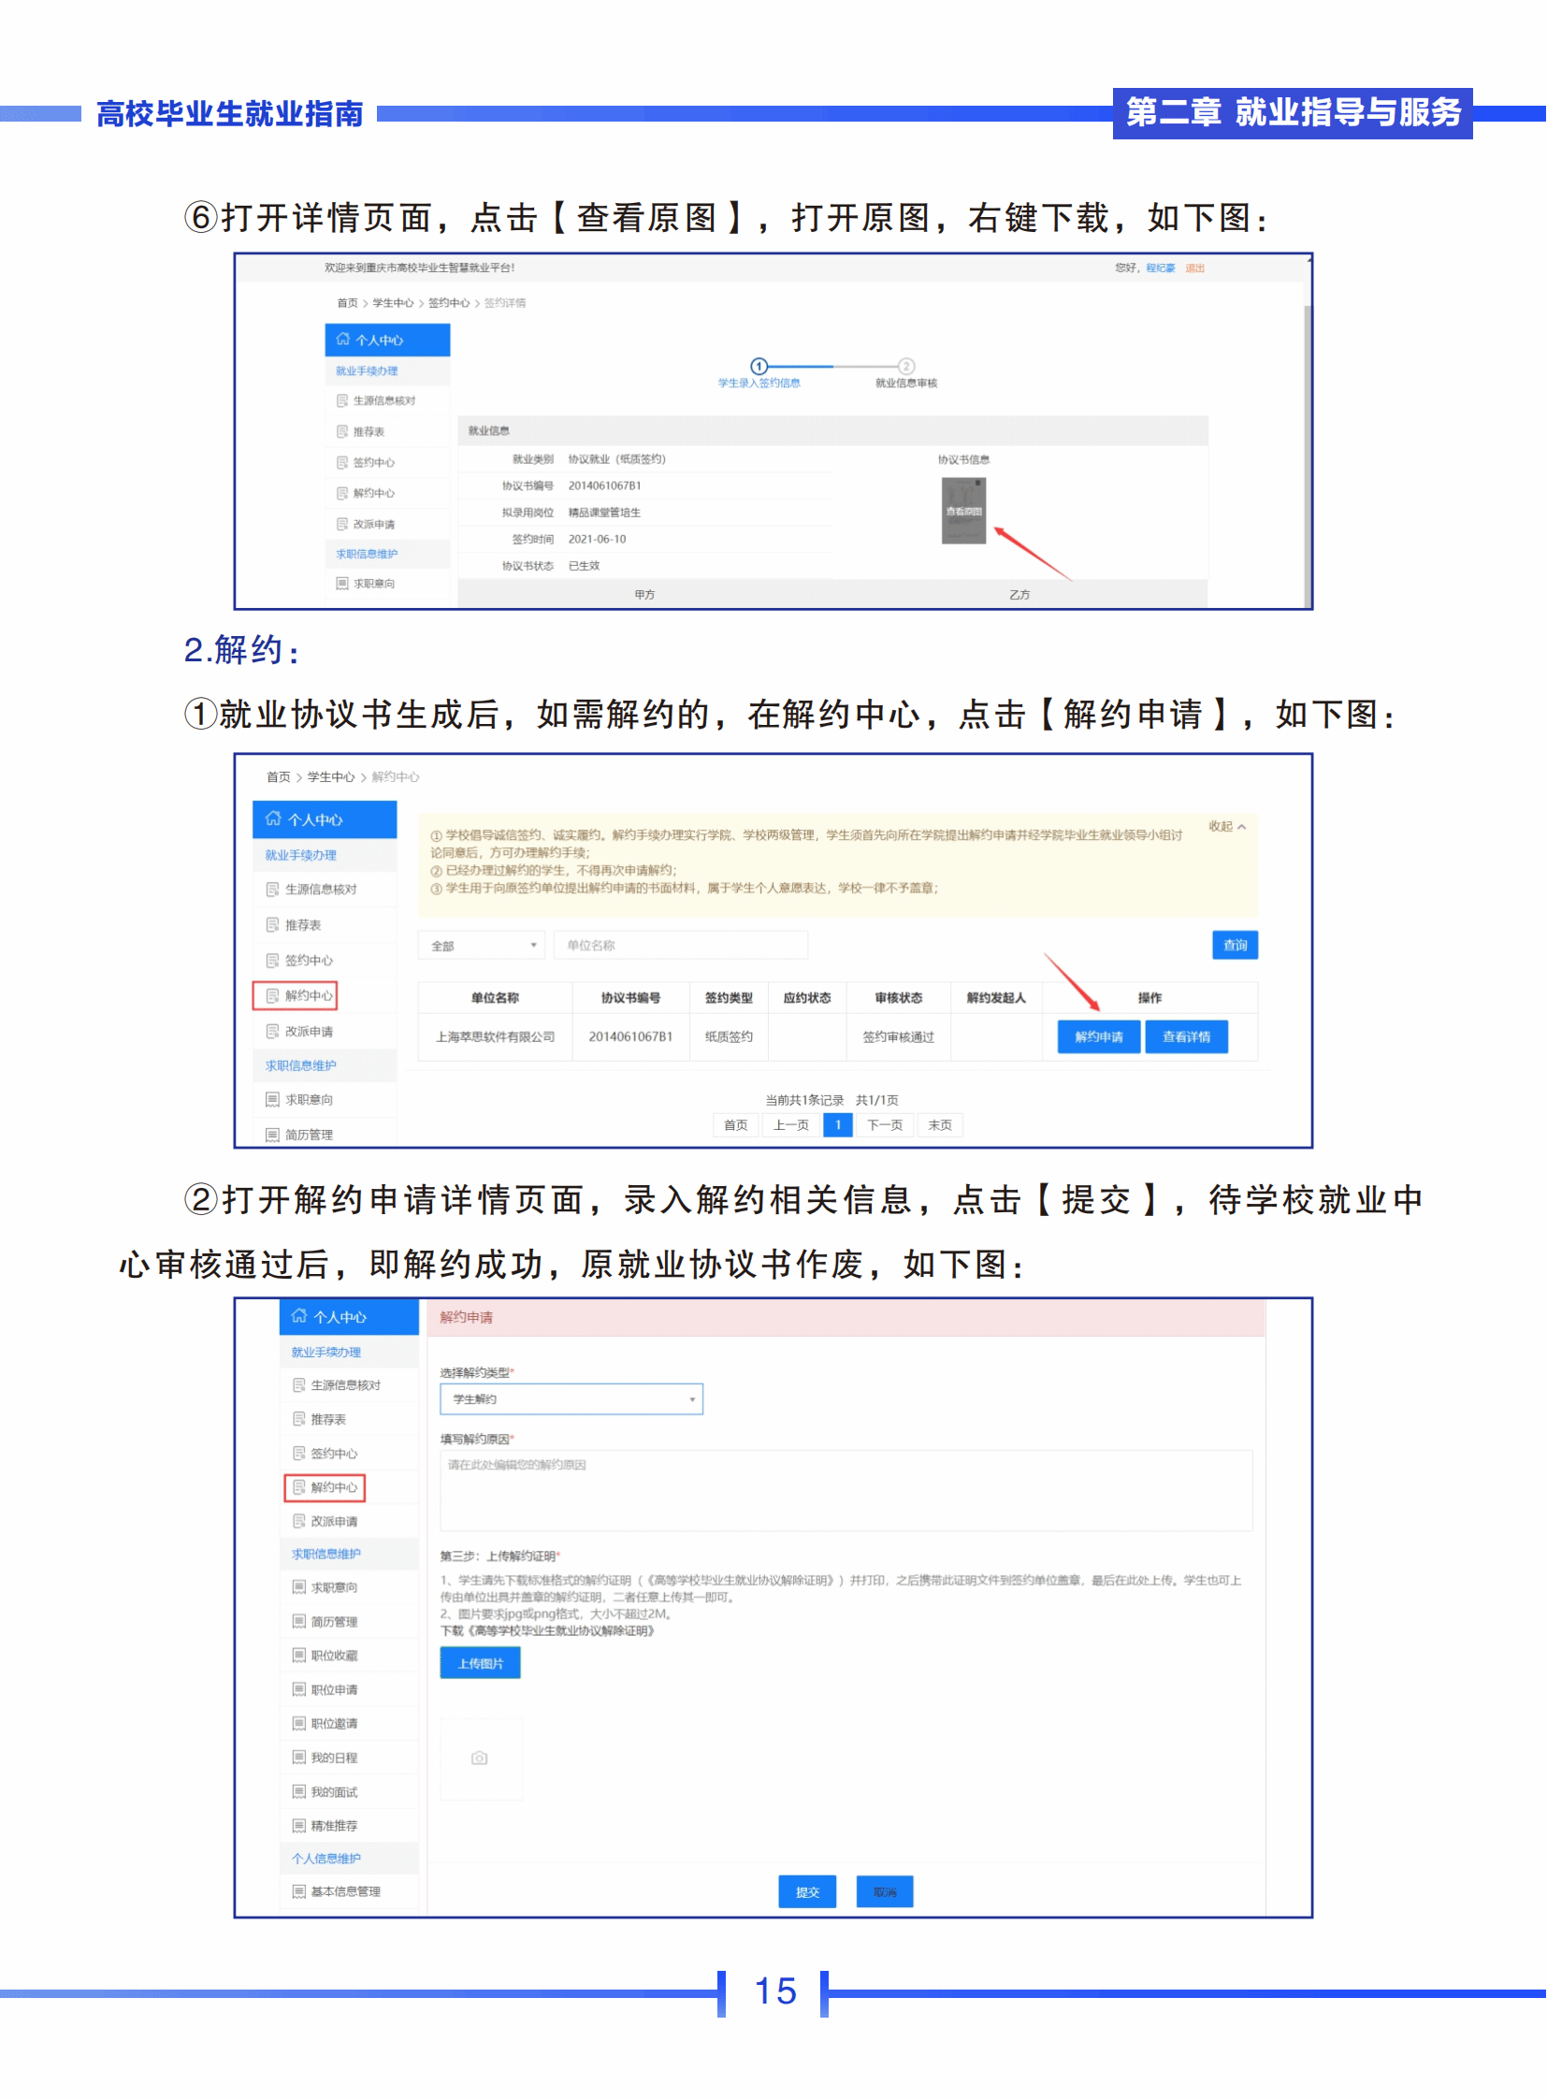The image size is (1547, 2099).
Task: Click the camera icon upload placeholder
Action: 480,1759
